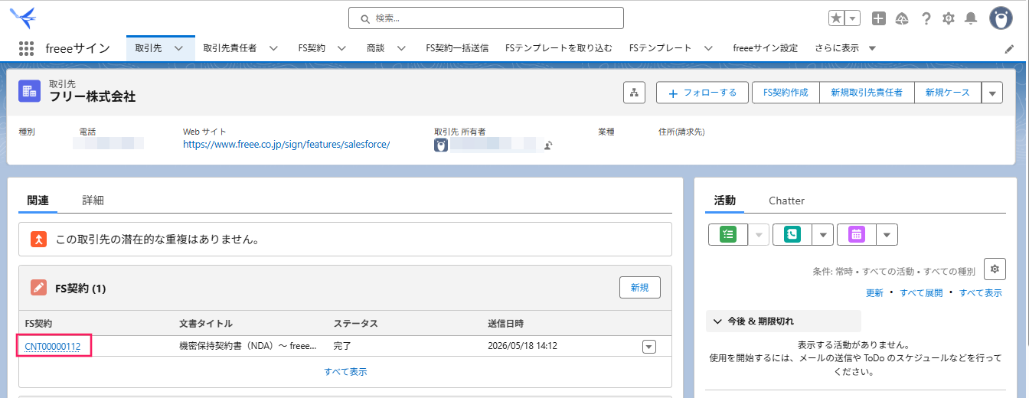Click すべて表示 in activity panel
The height and width of the screenshot is (398, 1029).
(x=981, y=293)
